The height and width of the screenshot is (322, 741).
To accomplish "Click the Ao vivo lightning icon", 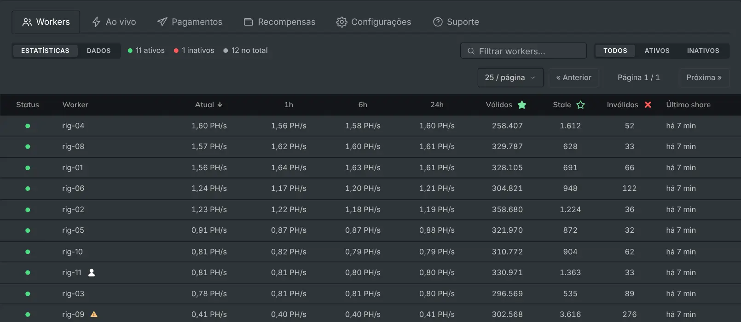I will [96, 22].
